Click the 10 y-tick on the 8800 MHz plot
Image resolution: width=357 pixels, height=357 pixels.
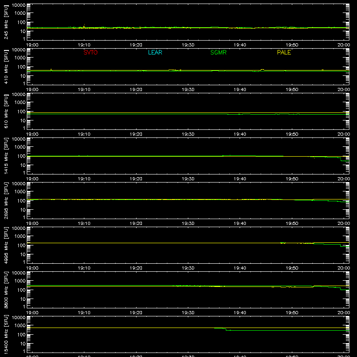23,299
